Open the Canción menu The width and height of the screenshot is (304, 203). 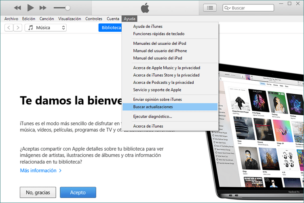pos(47,19)
